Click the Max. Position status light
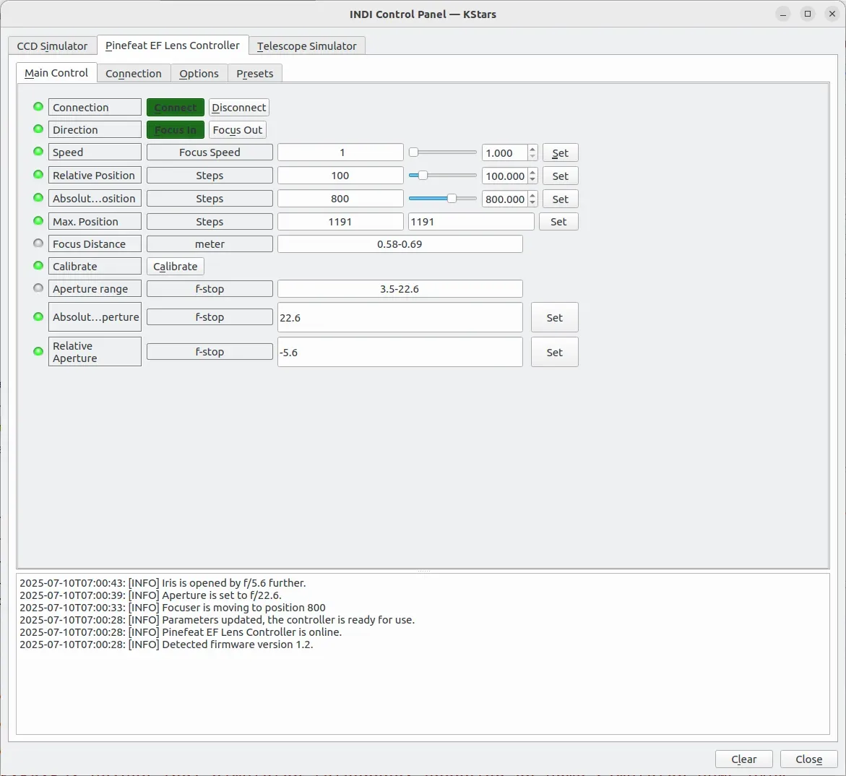This screenshot has width=846, height=776. tap(38, 220)
